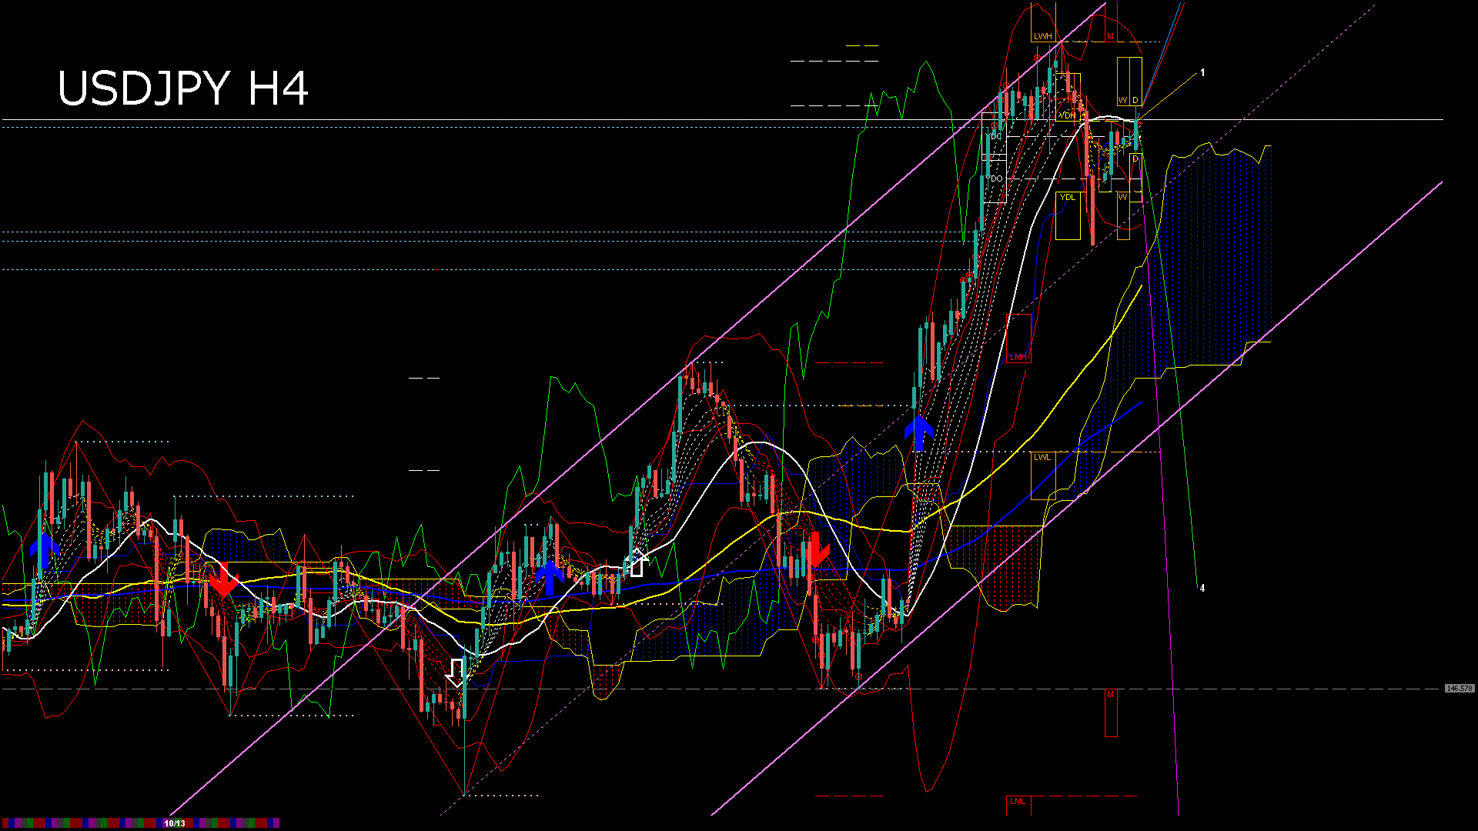This screenshot has height=831, width=1478.
Task: Click the red M label beside LWH
Action: pos(1110,36)
